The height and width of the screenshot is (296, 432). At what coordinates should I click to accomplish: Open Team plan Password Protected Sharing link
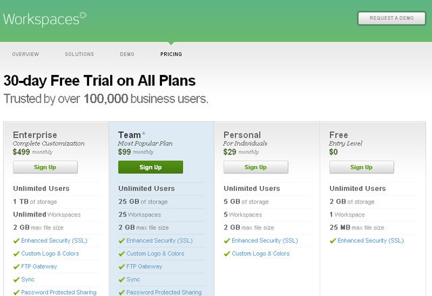(x=164, y=292)
